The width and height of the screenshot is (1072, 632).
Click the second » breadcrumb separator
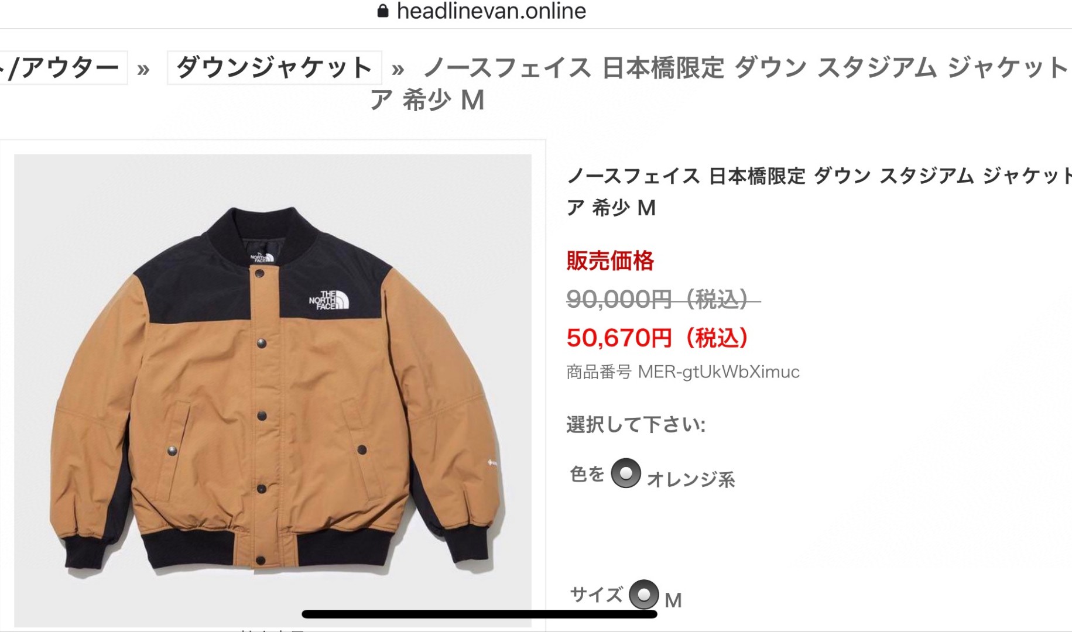click(398, 70)
